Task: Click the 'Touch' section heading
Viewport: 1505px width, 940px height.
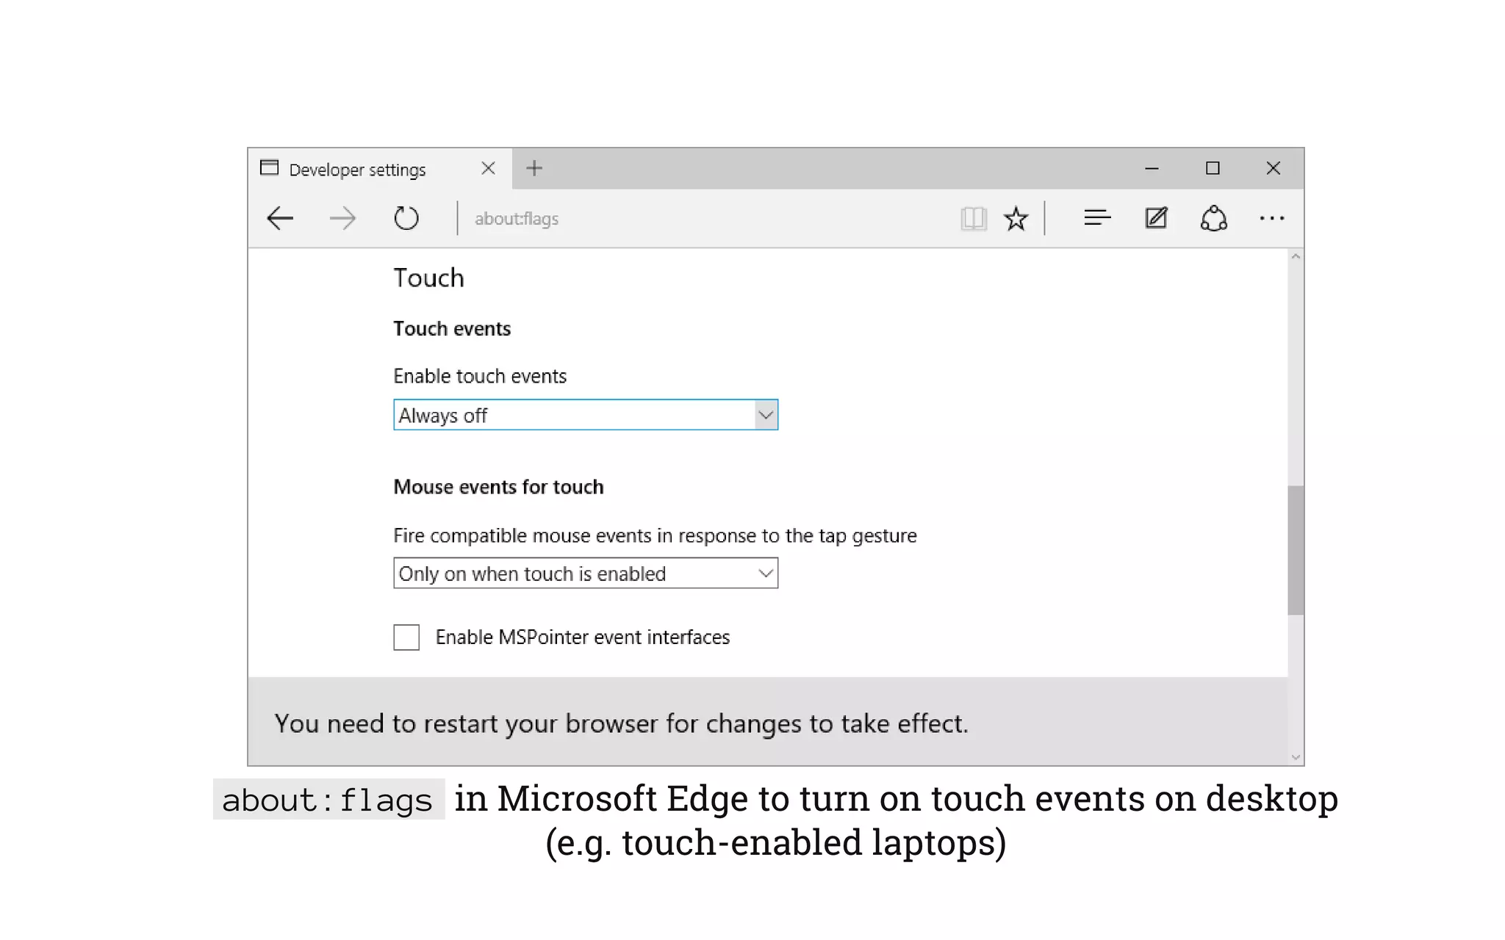Action: click(428, 278)
